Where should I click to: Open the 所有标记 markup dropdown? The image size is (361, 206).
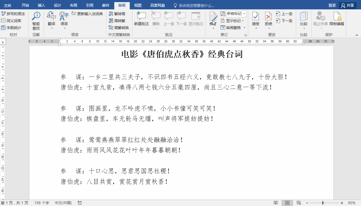coord(236,14)
